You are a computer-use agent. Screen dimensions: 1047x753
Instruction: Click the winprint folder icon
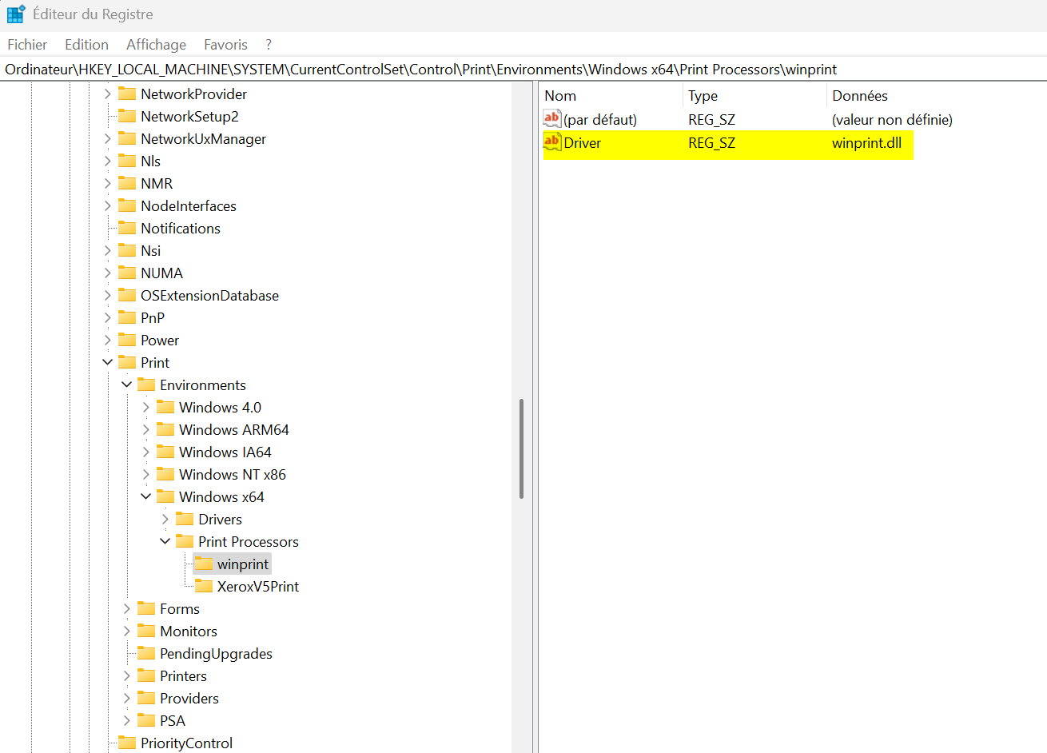(204, 564)
